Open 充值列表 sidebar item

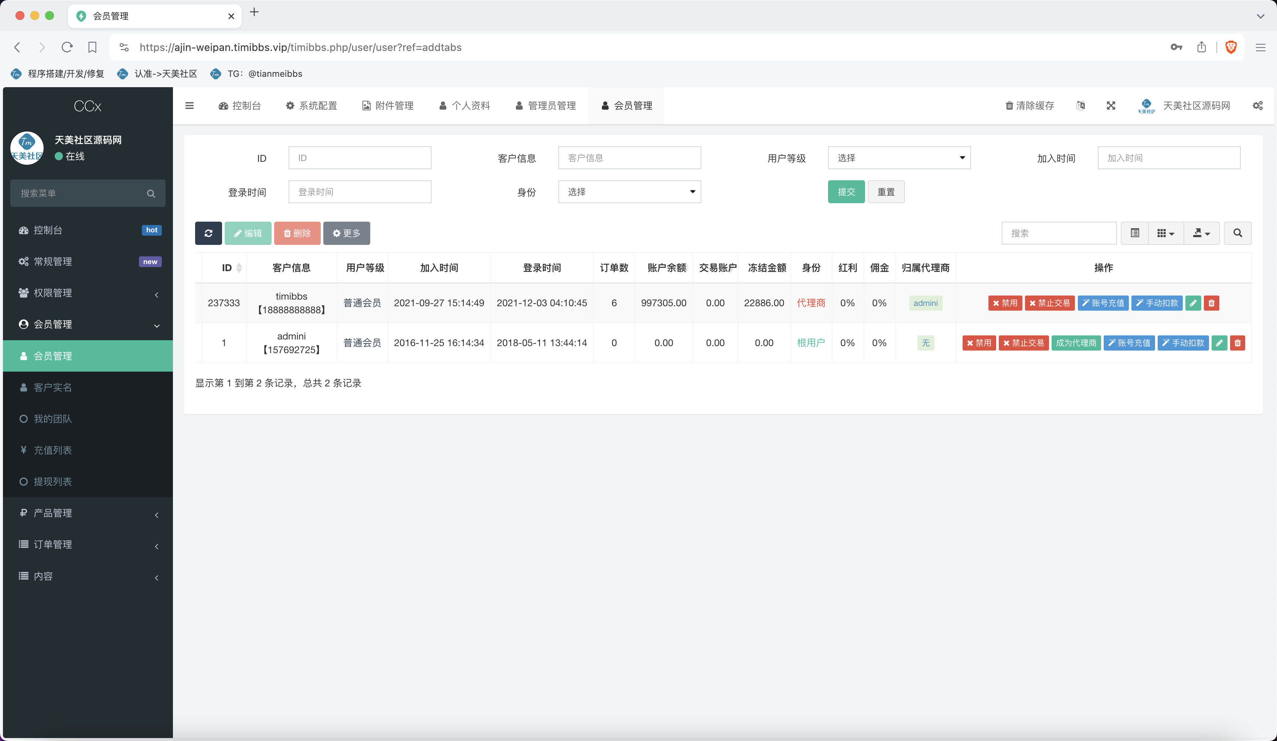(88, 450)
